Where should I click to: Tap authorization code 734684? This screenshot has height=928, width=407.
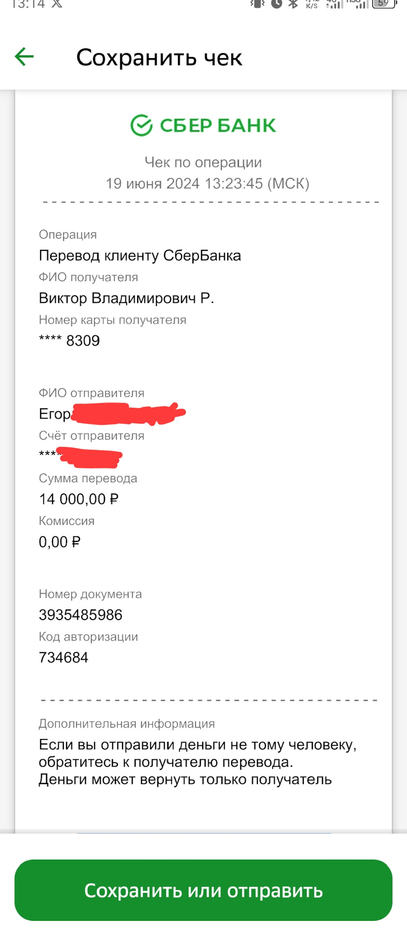(63, 657)
